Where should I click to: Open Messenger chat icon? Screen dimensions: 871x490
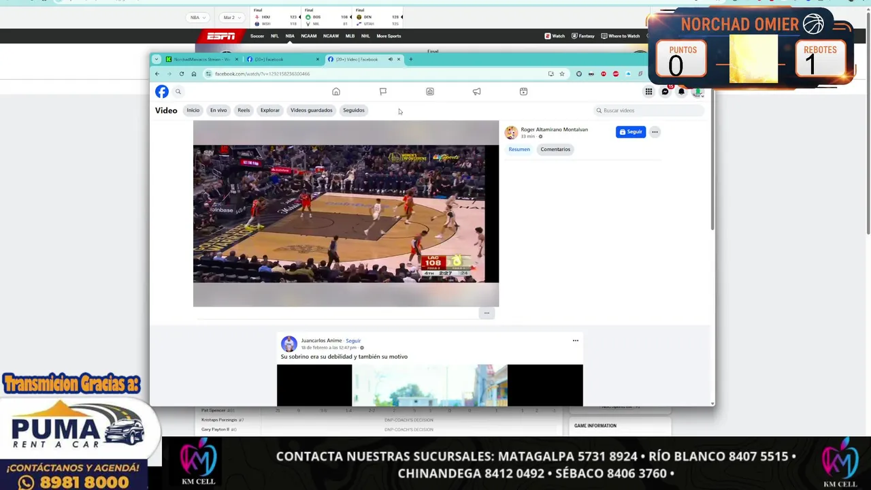665,92
